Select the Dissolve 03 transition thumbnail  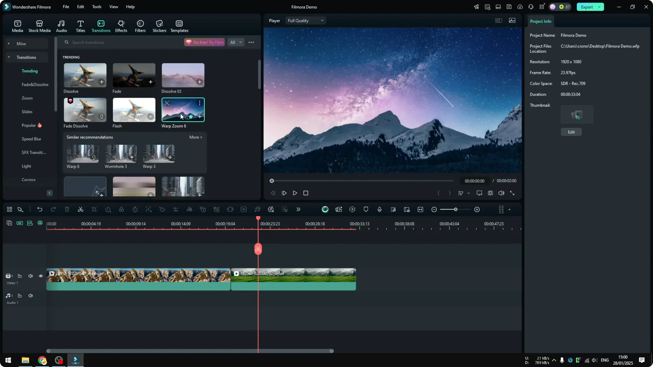pyautogui.click(x=183, y=75)
